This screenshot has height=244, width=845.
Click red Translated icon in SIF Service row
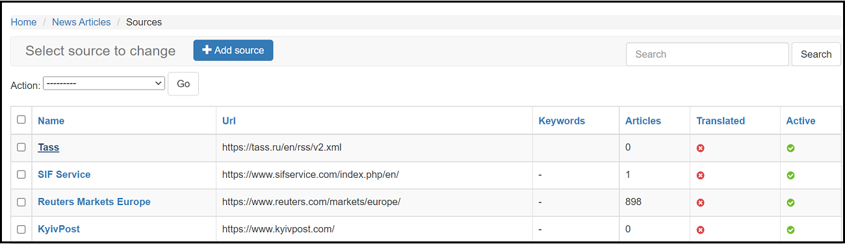[x=700, y=175]
